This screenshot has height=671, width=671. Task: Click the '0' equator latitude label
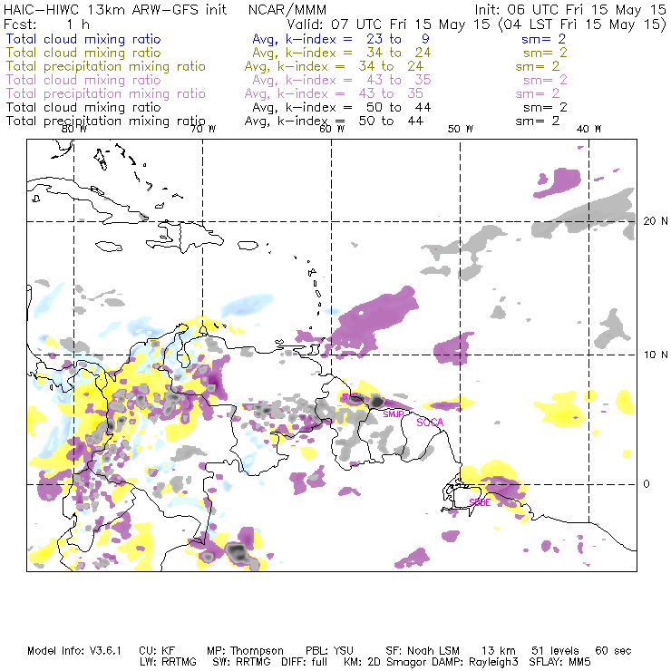click(647, 484)
